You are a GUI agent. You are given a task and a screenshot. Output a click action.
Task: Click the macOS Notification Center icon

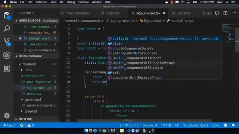pos(233,2)
